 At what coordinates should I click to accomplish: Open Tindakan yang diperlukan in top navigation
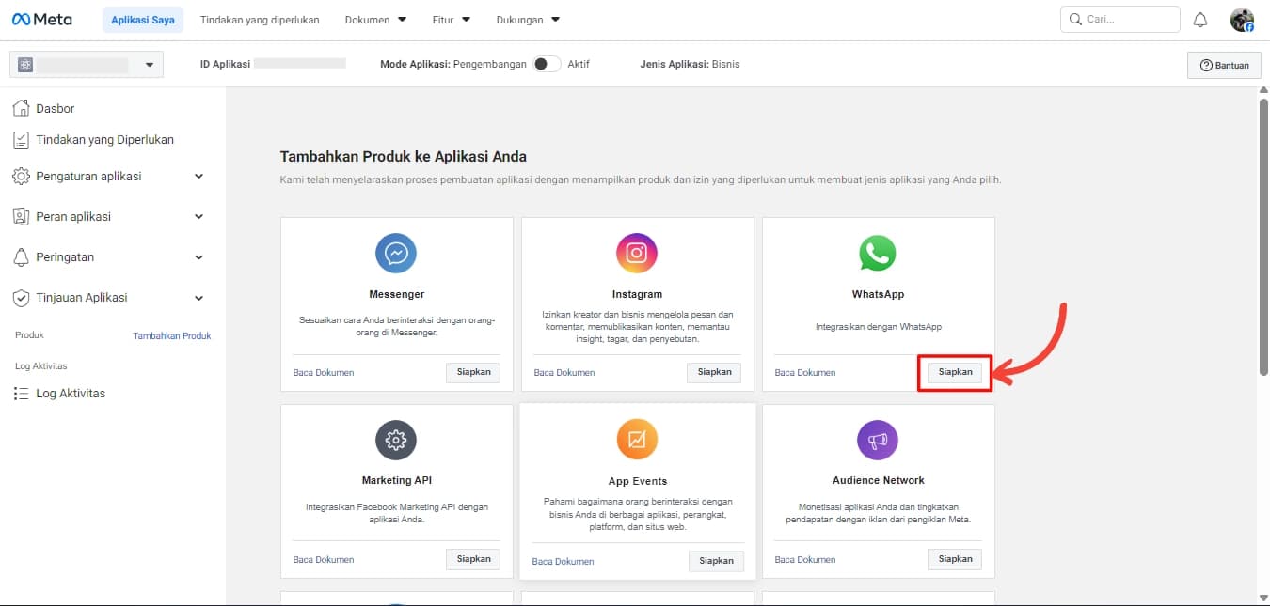pyautogui.click(x=260, y=20)
